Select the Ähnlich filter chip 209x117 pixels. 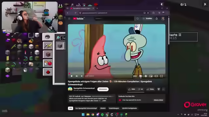103,108
